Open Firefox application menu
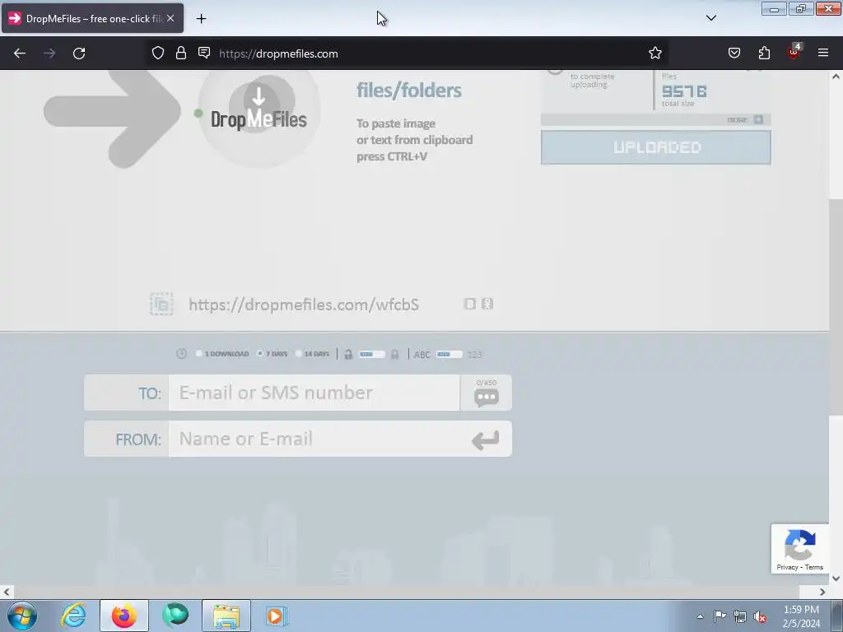Image resolution: width=843 pixels, height=632 pixels. coord(823,53)
